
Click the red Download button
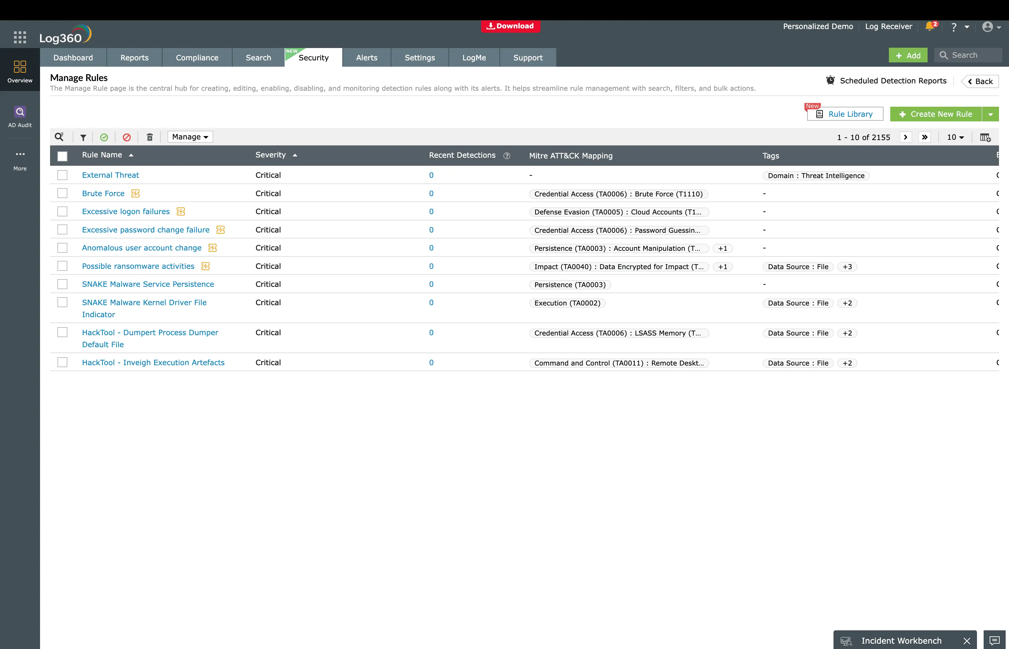point(511,26)
